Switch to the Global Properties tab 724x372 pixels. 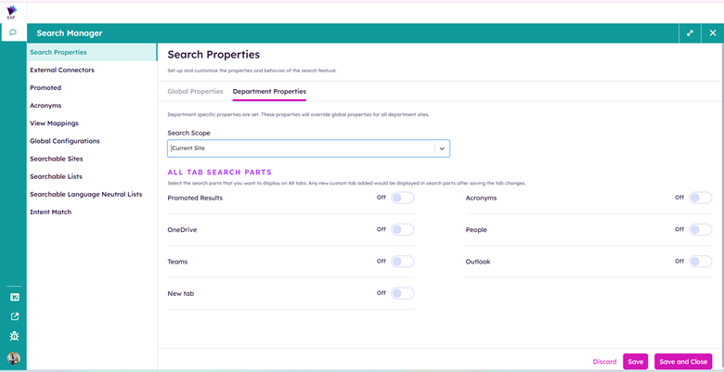click(x=195, y=92)
